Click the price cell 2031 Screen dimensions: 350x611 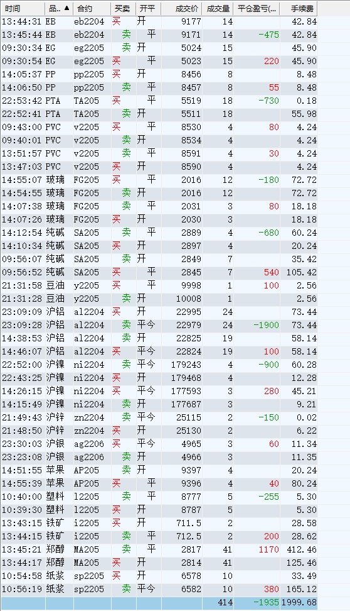pyautogui.click(x=191, y=207)
